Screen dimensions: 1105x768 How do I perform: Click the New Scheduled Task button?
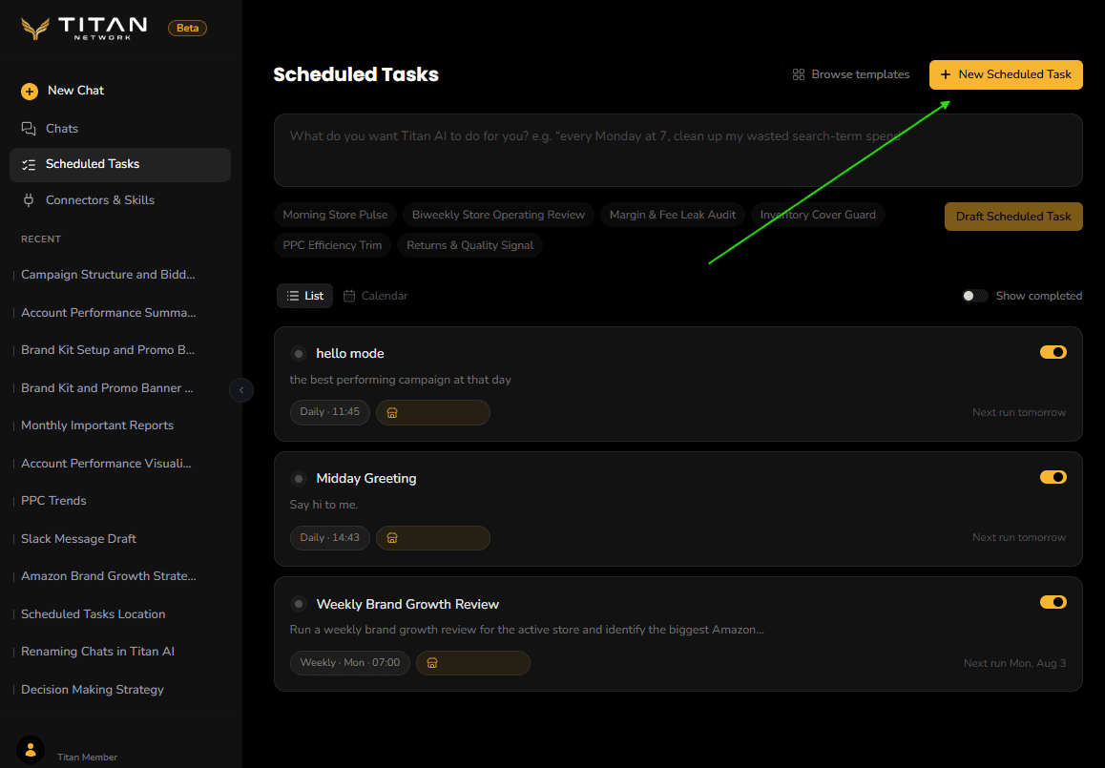click(1006, 74)
